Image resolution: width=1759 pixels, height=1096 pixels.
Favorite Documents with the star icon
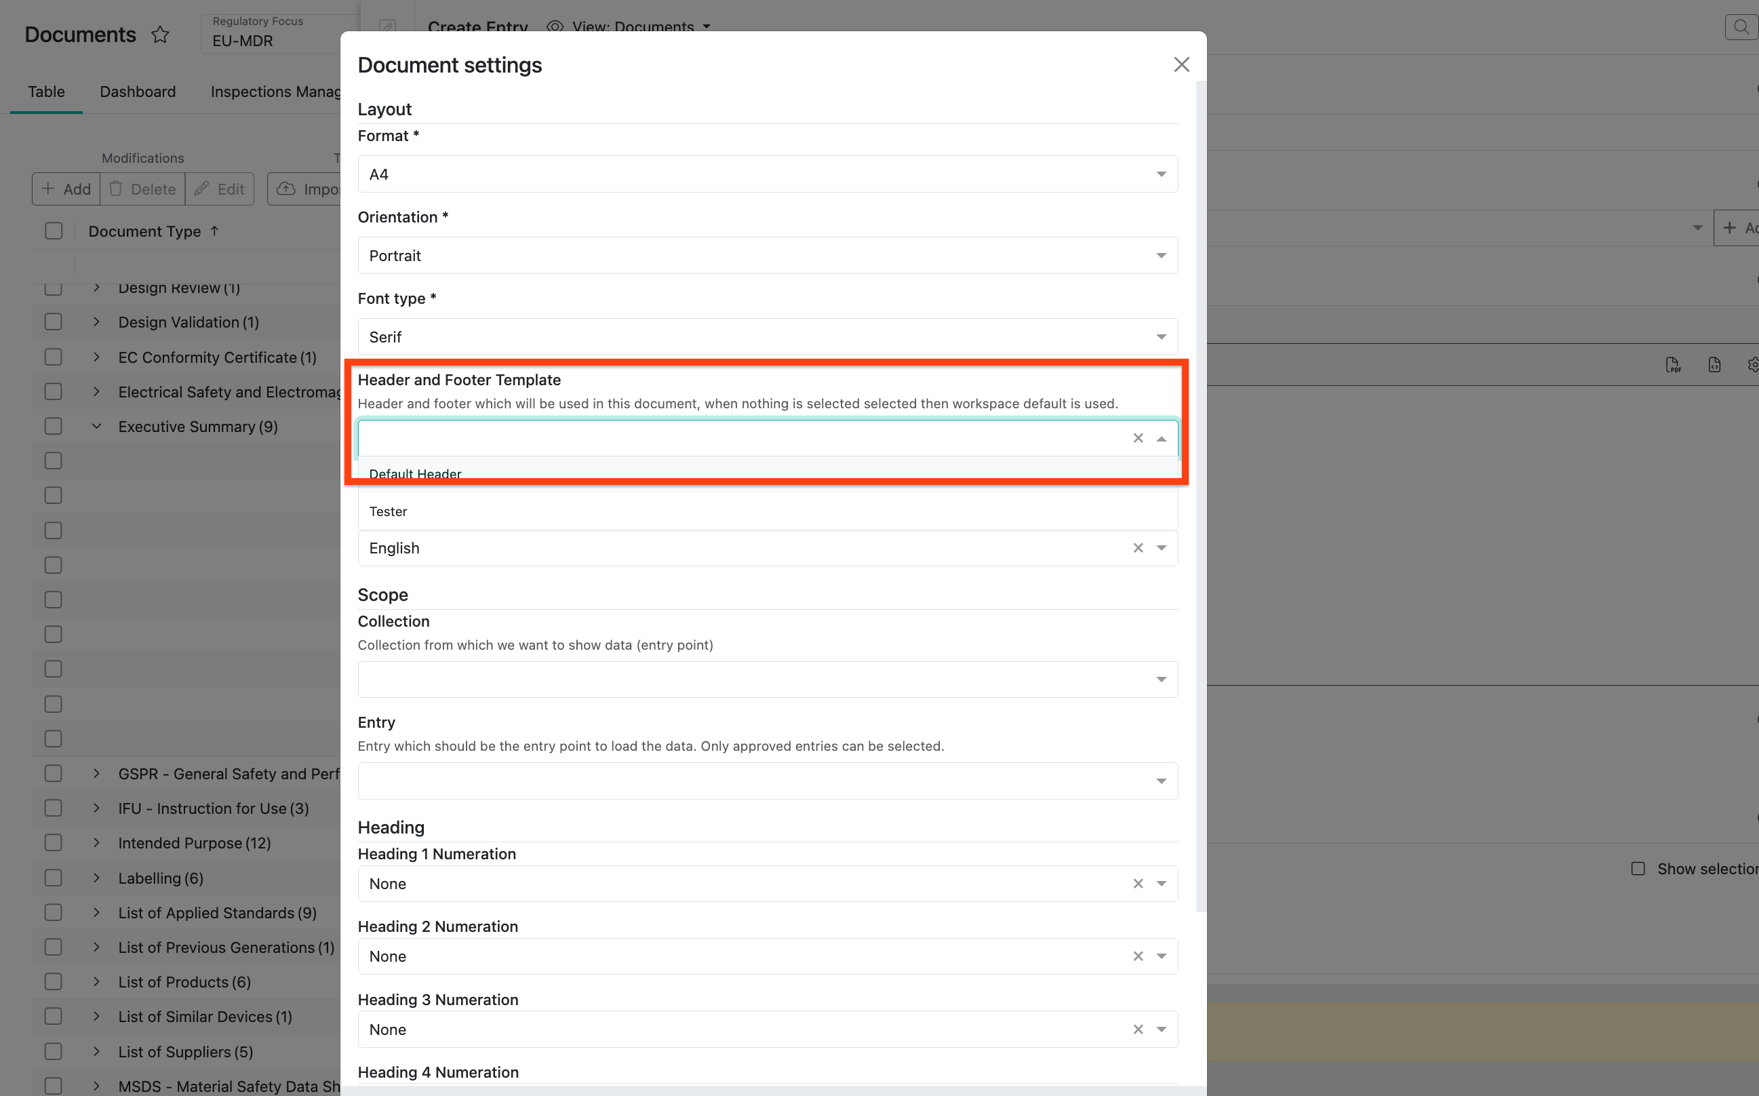[160, 35]
